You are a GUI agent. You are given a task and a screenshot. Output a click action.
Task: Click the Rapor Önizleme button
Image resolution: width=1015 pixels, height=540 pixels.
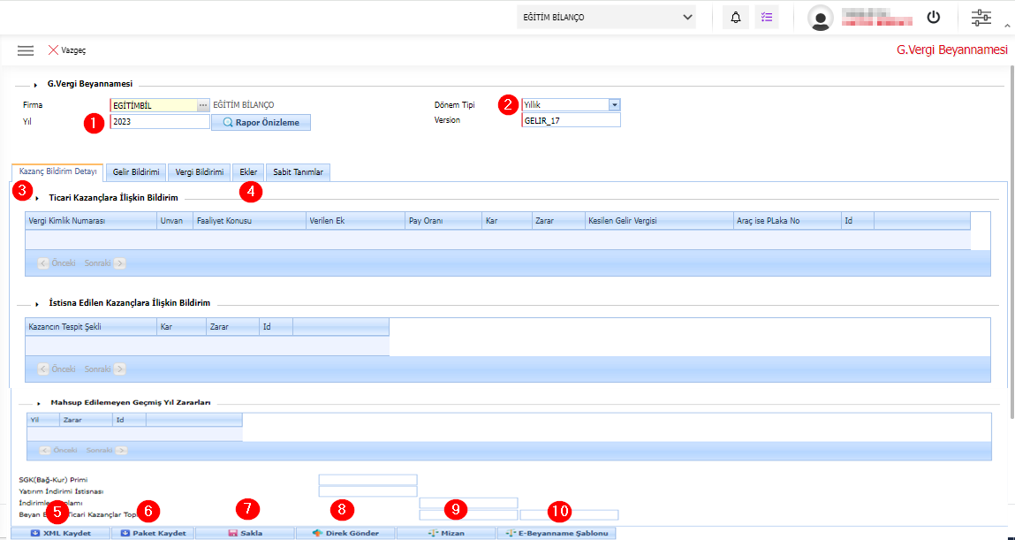tap(261, 122)
